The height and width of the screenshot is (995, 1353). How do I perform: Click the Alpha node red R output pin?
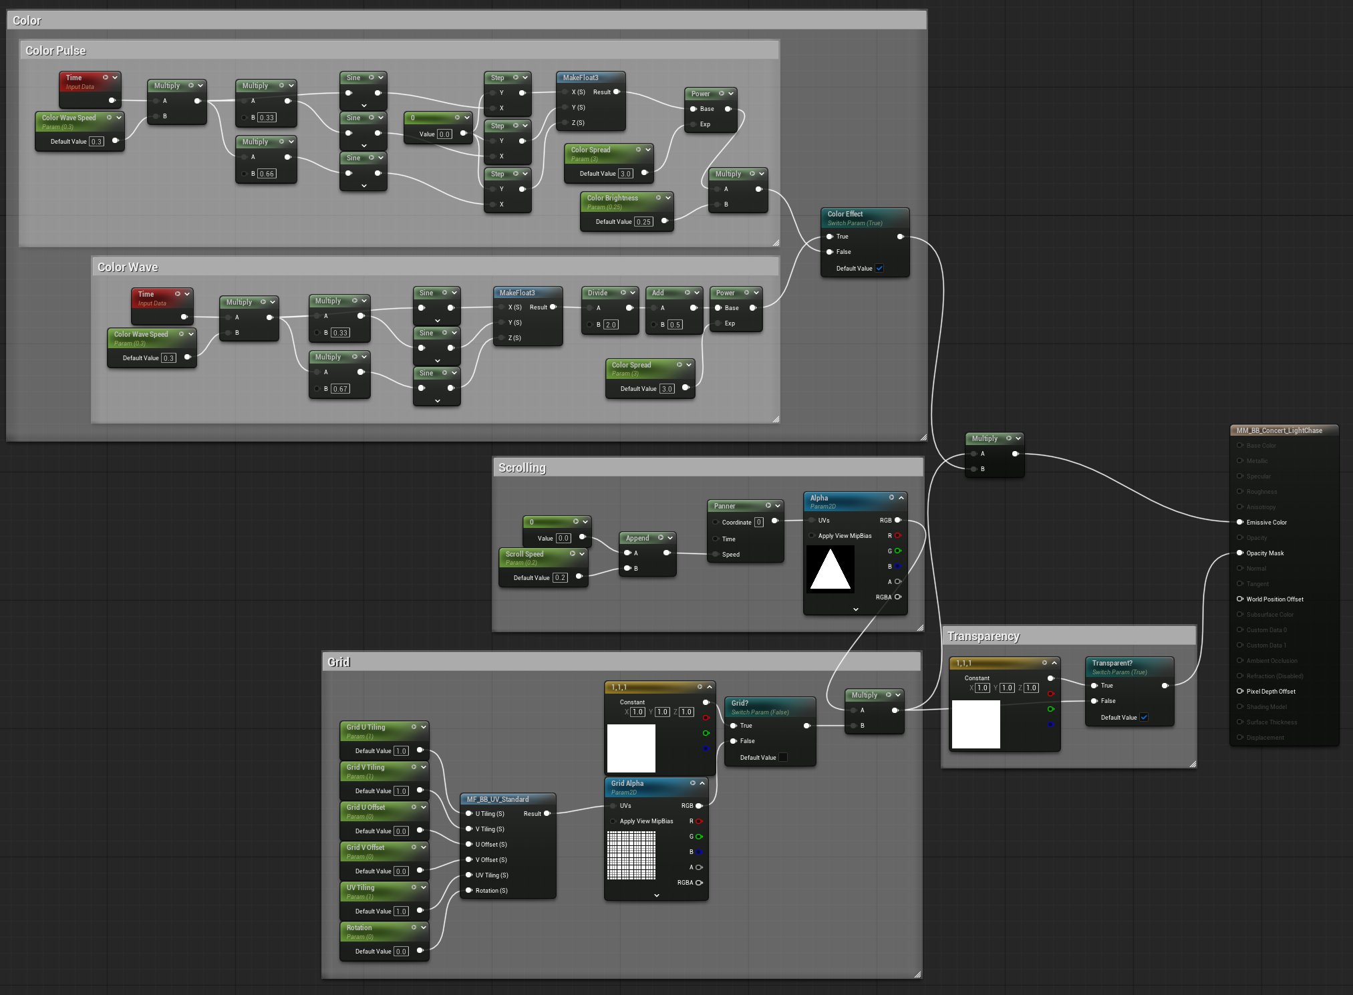pyautogui.click(x=898, y=536)
